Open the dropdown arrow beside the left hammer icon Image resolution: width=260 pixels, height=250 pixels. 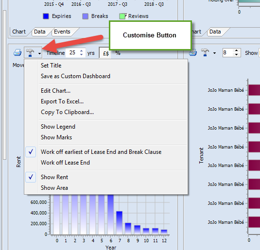39,53
